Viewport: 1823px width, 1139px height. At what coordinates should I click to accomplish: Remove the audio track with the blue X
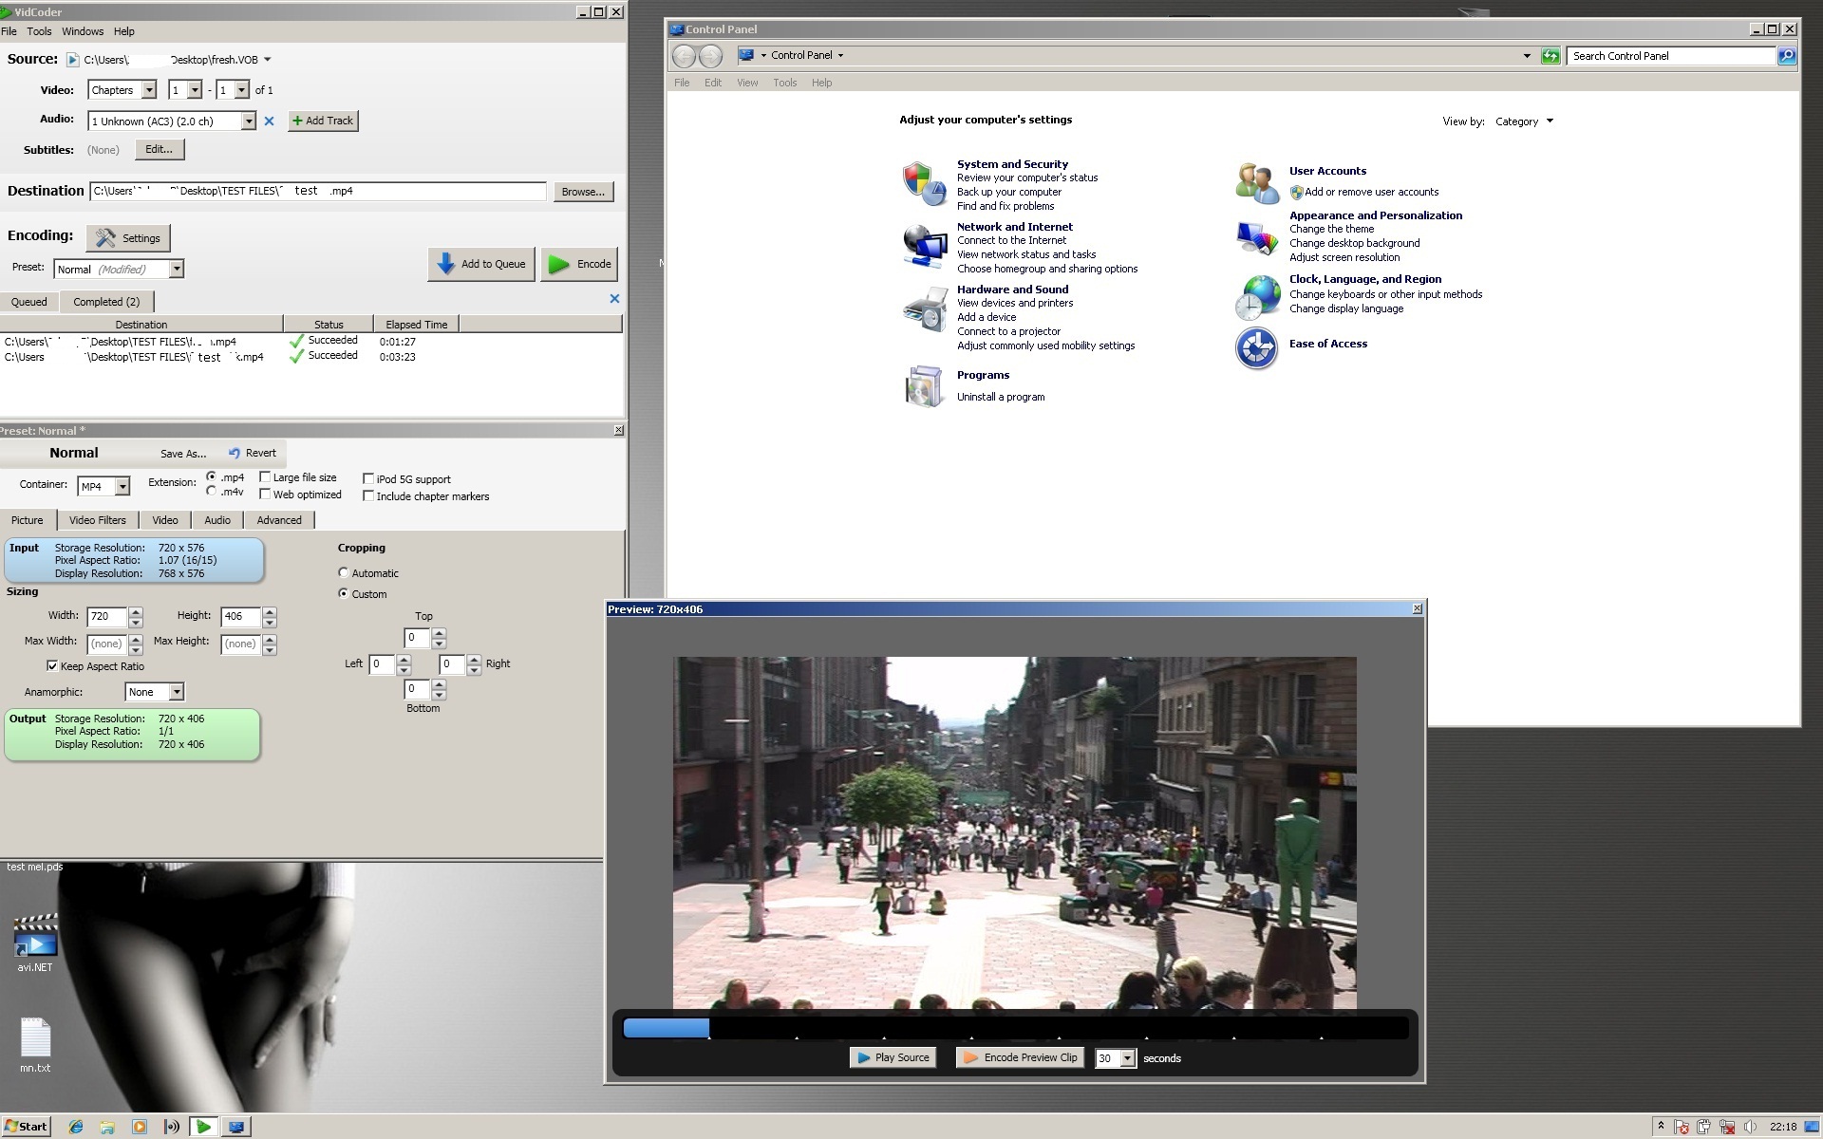pyautogui.click(x=269, y=121)
